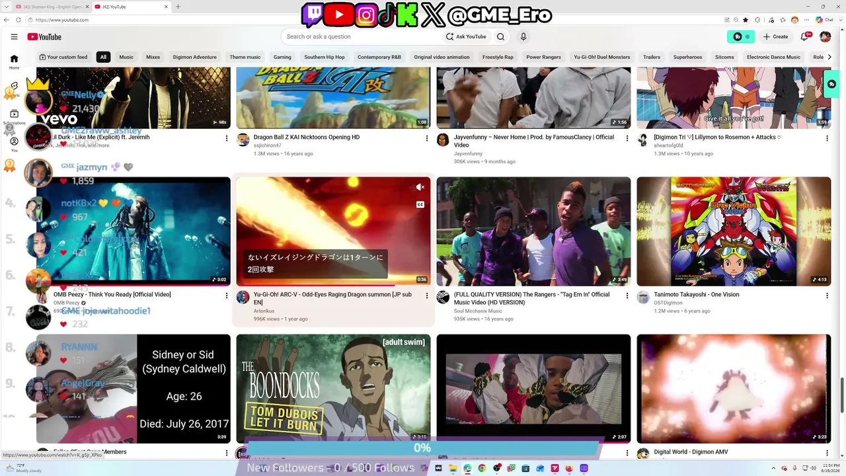Screen dimensions: 846x476
Task: Click the search magnifier button
Action: click(500, 37)
